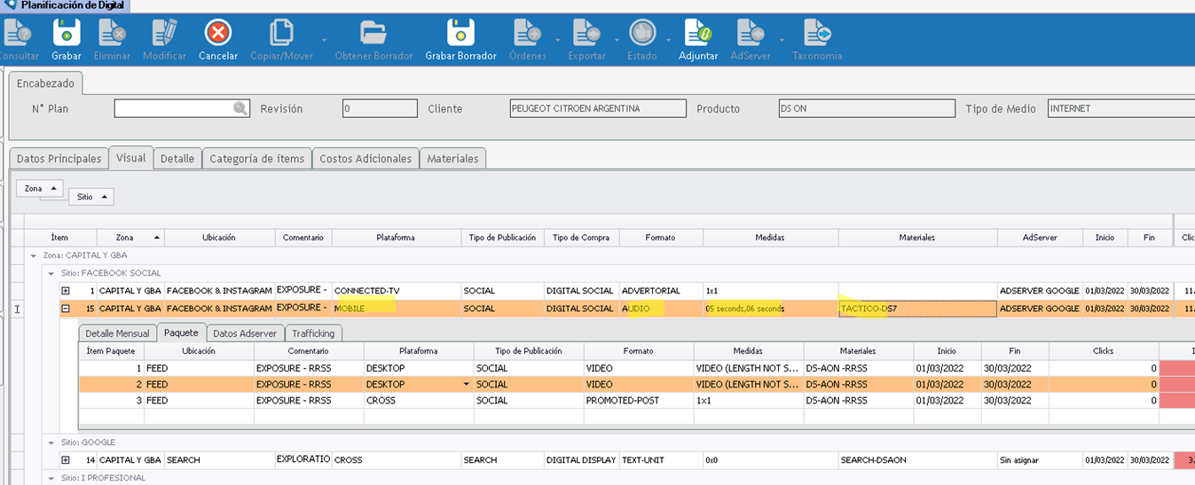1195x485 pixels.
Task: Click the Sitio grouping button
Action: 91,197
